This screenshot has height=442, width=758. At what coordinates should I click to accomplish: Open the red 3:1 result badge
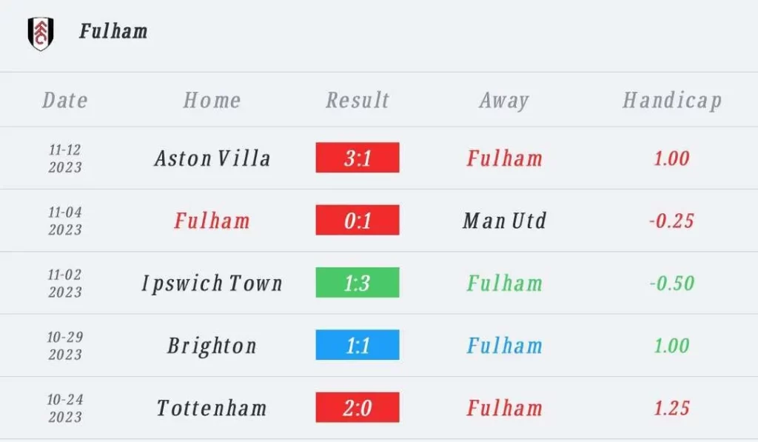(358, 158)
